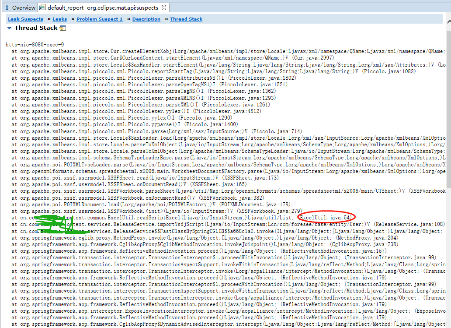Select the ExposeInvocationInterceptor.invoke line
The height and width of the screenshot is (328, 451).
[229, 311]
